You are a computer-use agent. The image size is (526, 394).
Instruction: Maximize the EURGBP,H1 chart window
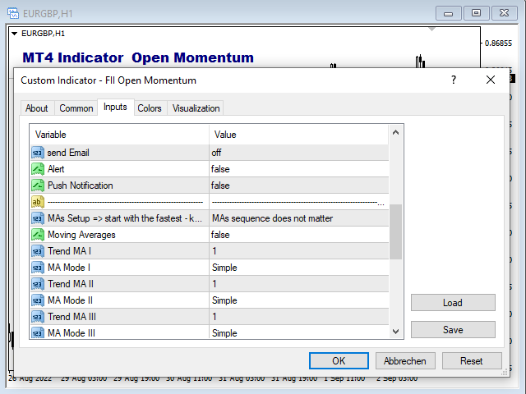tap(476, 13)
